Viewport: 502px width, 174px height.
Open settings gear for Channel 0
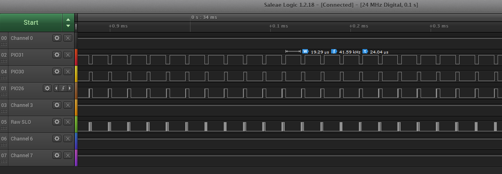tap(57, 38)
